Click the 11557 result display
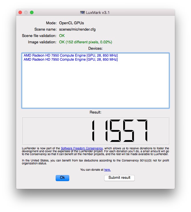 tap(95, 131)
